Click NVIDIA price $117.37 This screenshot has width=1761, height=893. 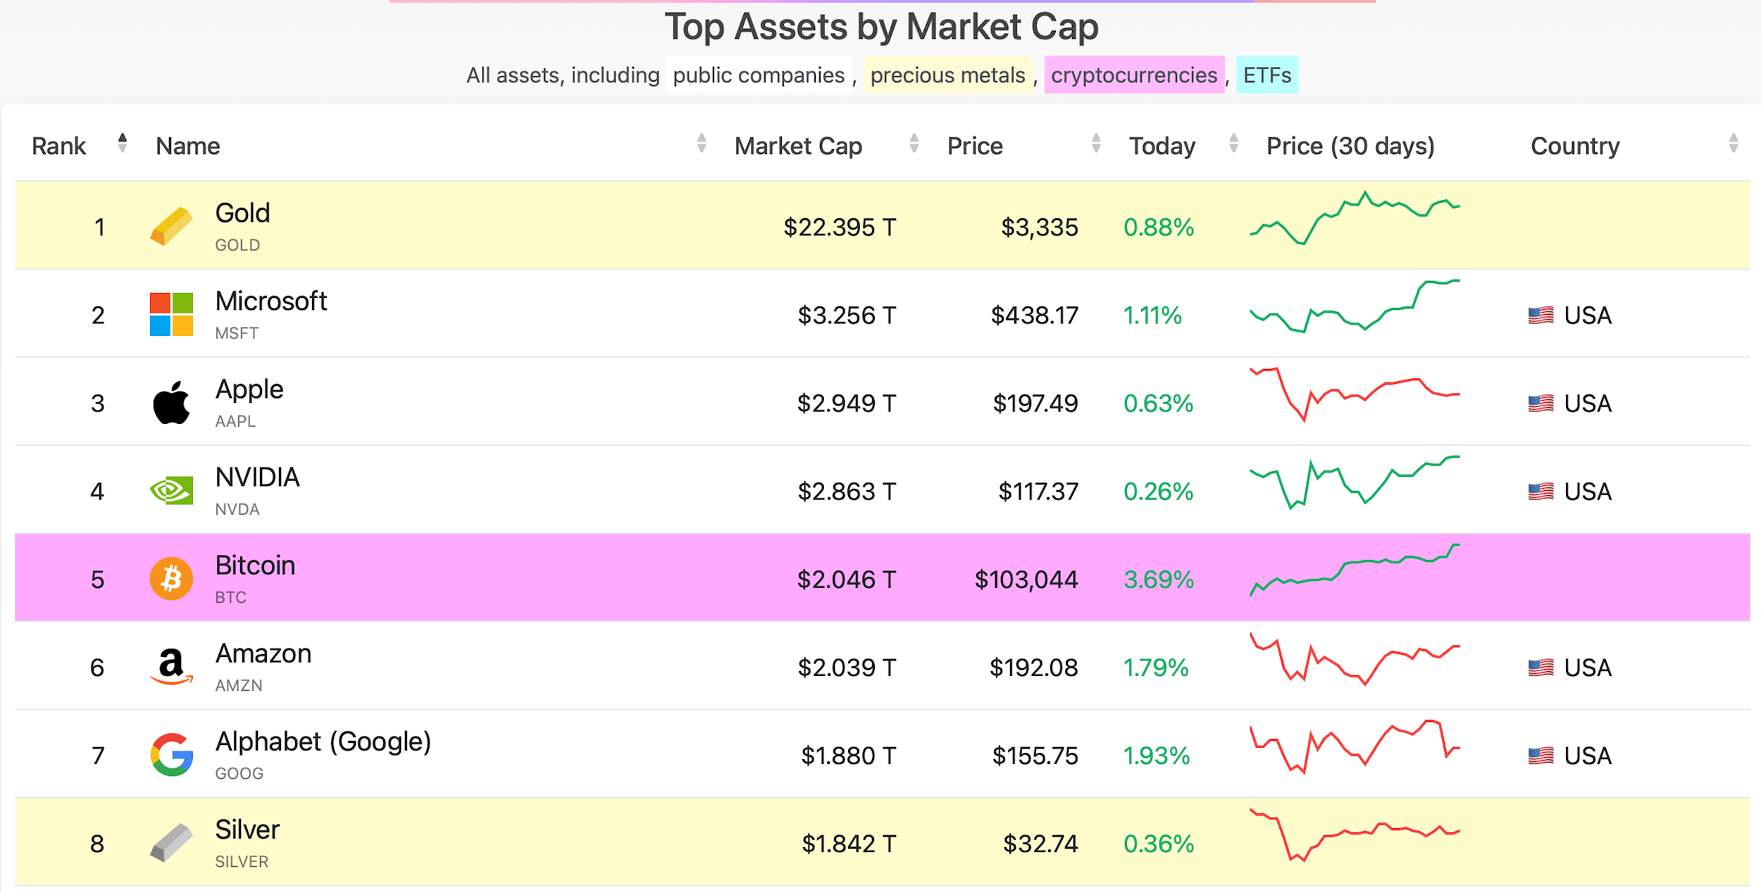[1038, 492]
